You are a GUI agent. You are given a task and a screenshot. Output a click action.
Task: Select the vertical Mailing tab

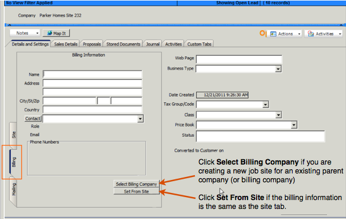[13, 189]
